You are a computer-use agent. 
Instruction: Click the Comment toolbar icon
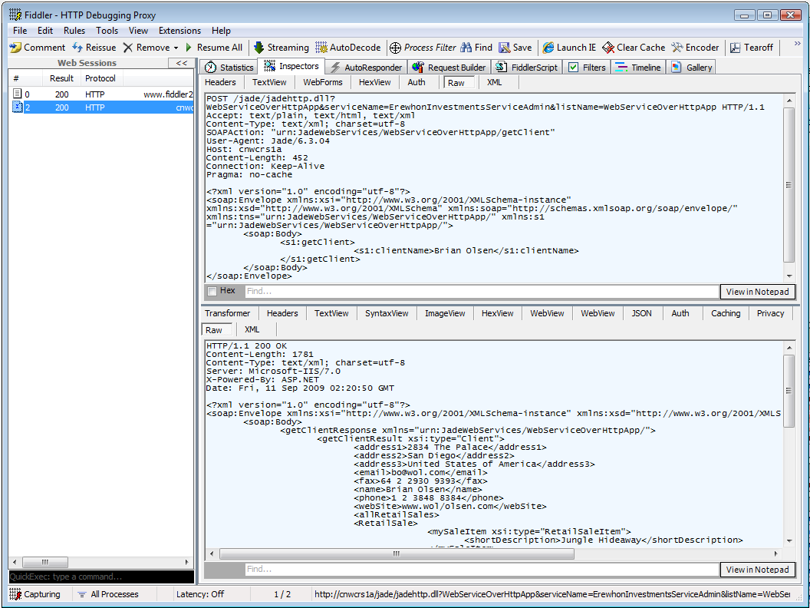click(x=15, y=48)
